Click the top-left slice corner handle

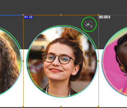(23, 15)
